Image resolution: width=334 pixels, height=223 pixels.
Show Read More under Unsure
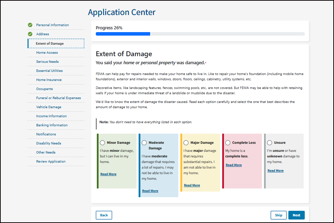tap(275, 171)
